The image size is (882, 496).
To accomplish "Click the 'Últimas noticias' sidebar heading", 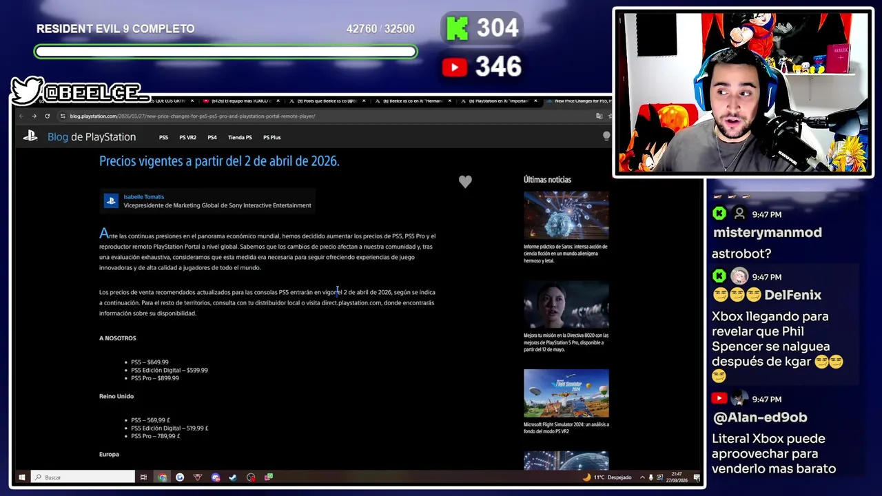I will click(547, 180).
